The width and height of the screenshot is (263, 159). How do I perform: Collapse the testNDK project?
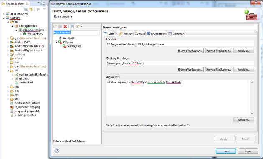click(4, 18)
